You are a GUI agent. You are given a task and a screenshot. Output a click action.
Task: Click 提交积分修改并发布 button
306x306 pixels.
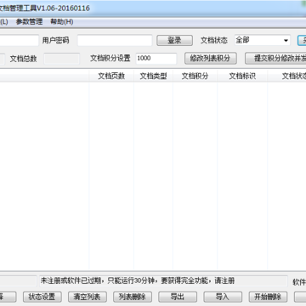point(275,59)
